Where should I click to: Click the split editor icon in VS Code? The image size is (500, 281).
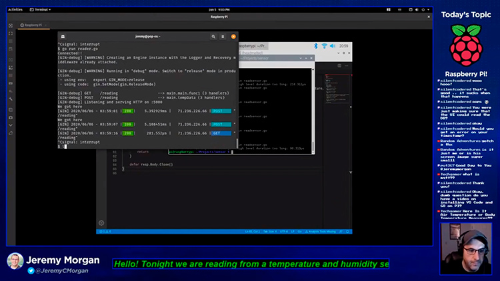pyautogui.click(x=339, y=66)
